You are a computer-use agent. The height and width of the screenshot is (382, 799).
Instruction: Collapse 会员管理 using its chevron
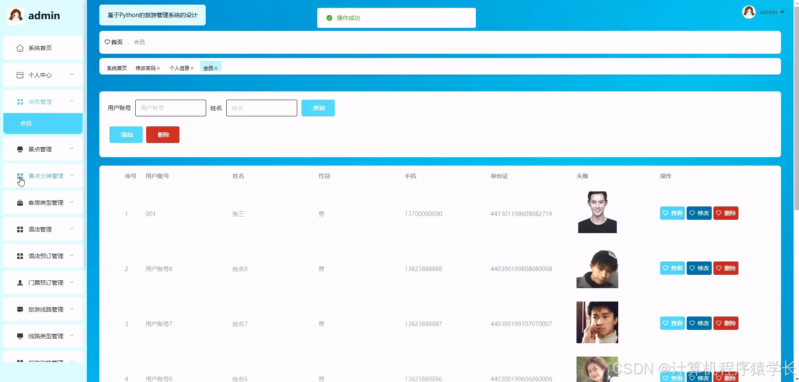pos(72,101)
